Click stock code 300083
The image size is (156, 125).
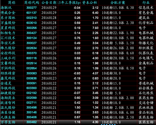click(31, 73)
